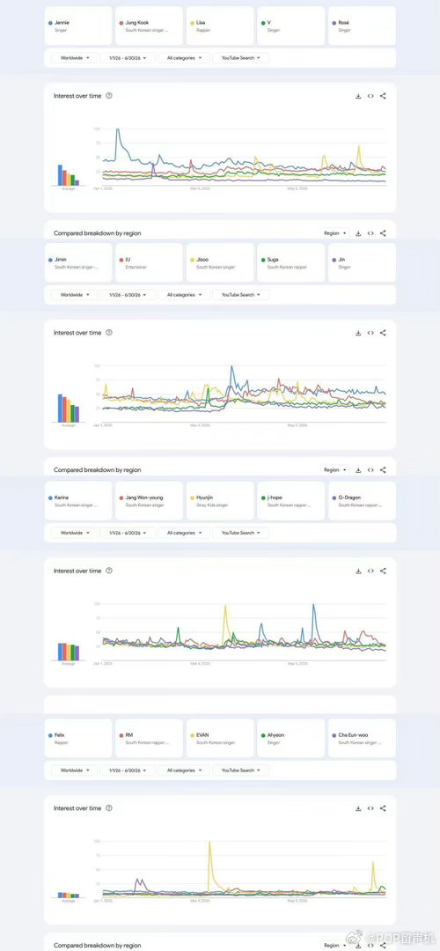This screenshot has width=440, height=951.
Task: Expand the YouTube Search dropdown under the Jimin row
Action: [240, 295]
